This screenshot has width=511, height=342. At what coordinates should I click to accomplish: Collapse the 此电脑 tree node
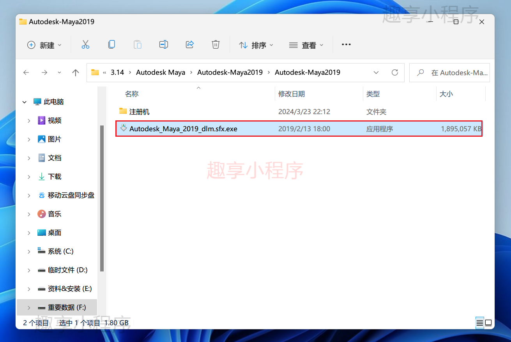(25, 102)
